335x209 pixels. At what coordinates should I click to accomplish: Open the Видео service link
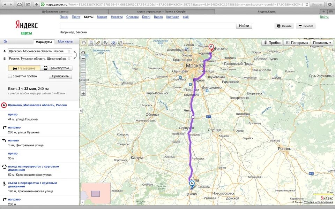coord(158,17)
